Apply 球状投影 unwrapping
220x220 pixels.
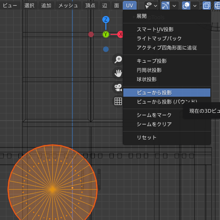pyautogui.click(x=167, y=79)
